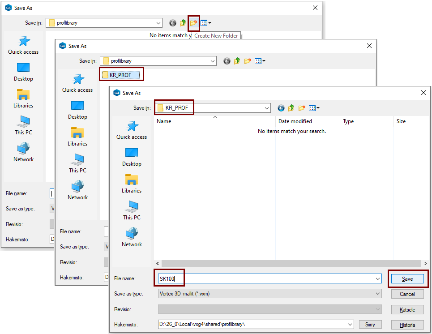Select Quick access in the back window sidebar
Image resolution: width=432 pixels, height=334 pixels.
[x=23, y=45]
